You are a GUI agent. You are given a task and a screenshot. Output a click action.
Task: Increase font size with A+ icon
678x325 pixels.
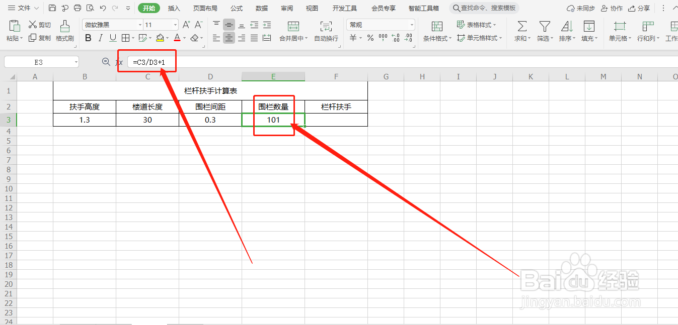186,25
